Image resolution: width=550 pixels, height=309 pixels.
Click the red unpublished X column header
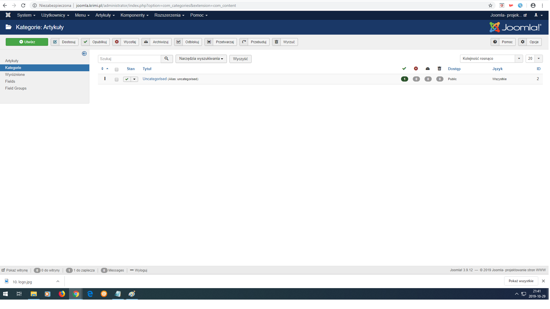coord(416,69)
